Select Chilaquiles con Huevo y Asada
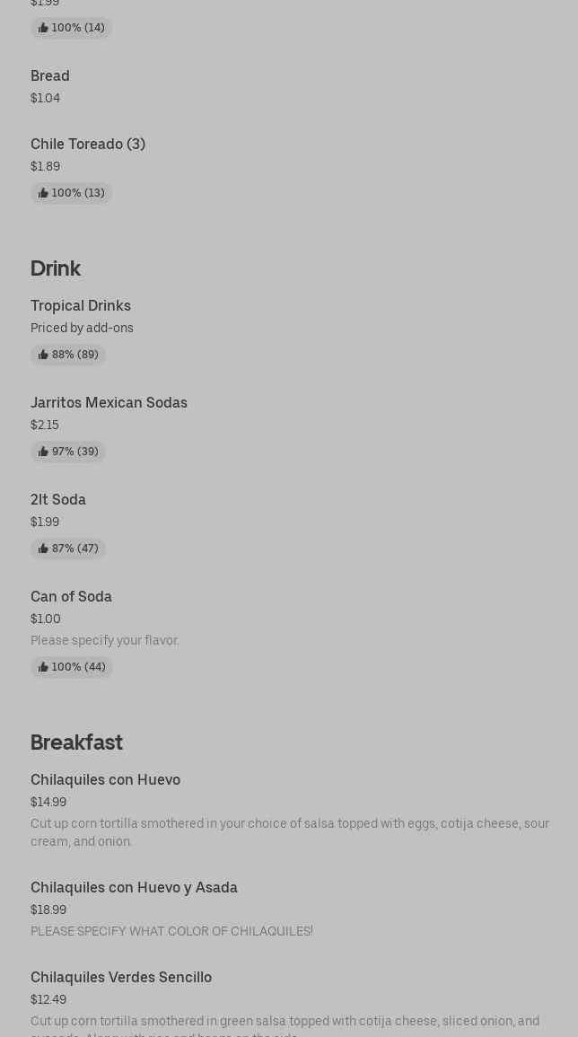 [x=134, y=888]
